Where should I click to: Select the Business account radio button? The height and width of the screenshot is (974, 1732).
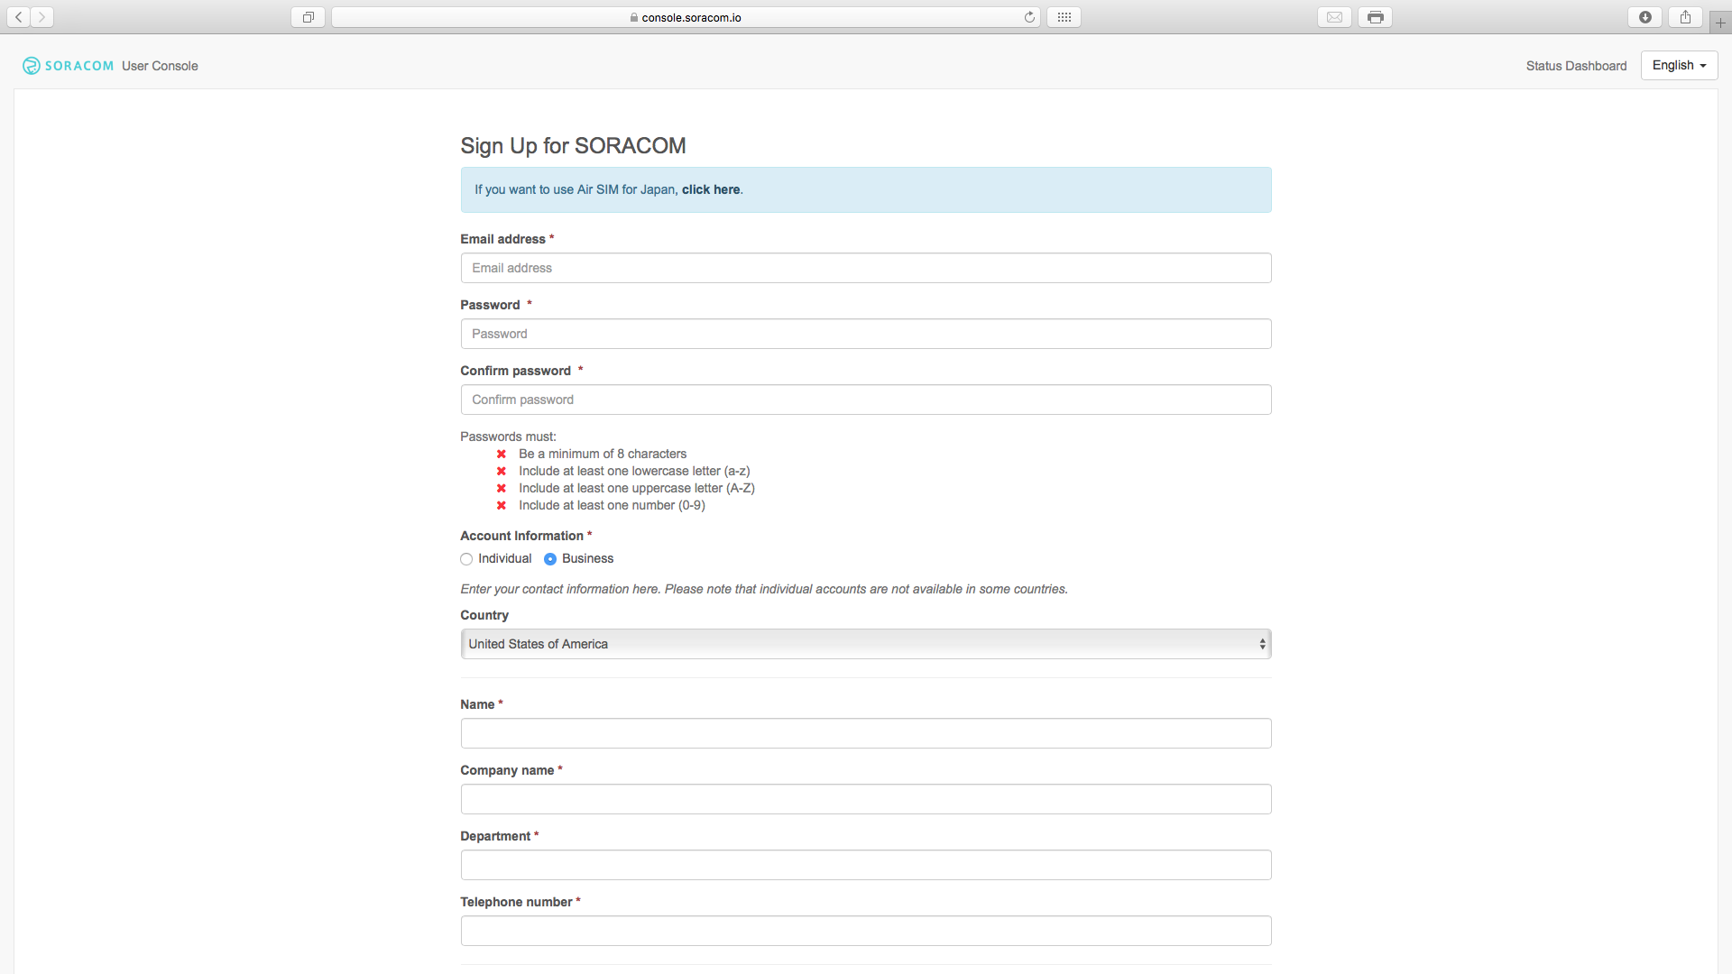[550, 559]
